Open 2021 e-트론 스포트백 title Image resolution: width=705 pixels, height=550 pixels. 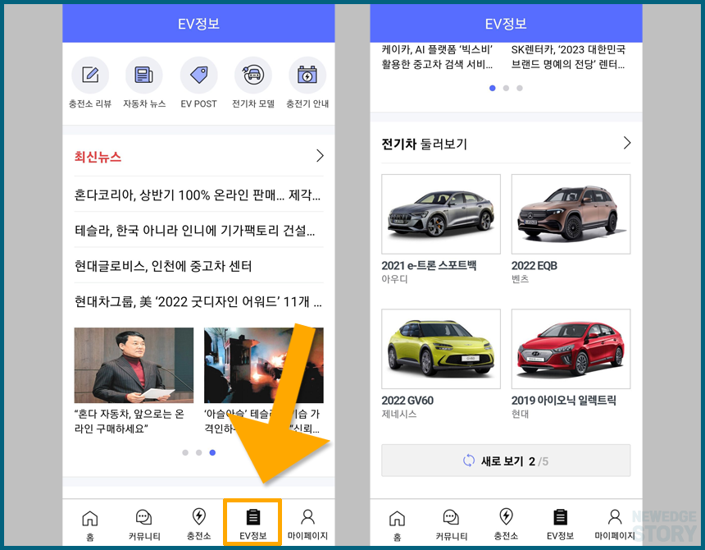429,265
